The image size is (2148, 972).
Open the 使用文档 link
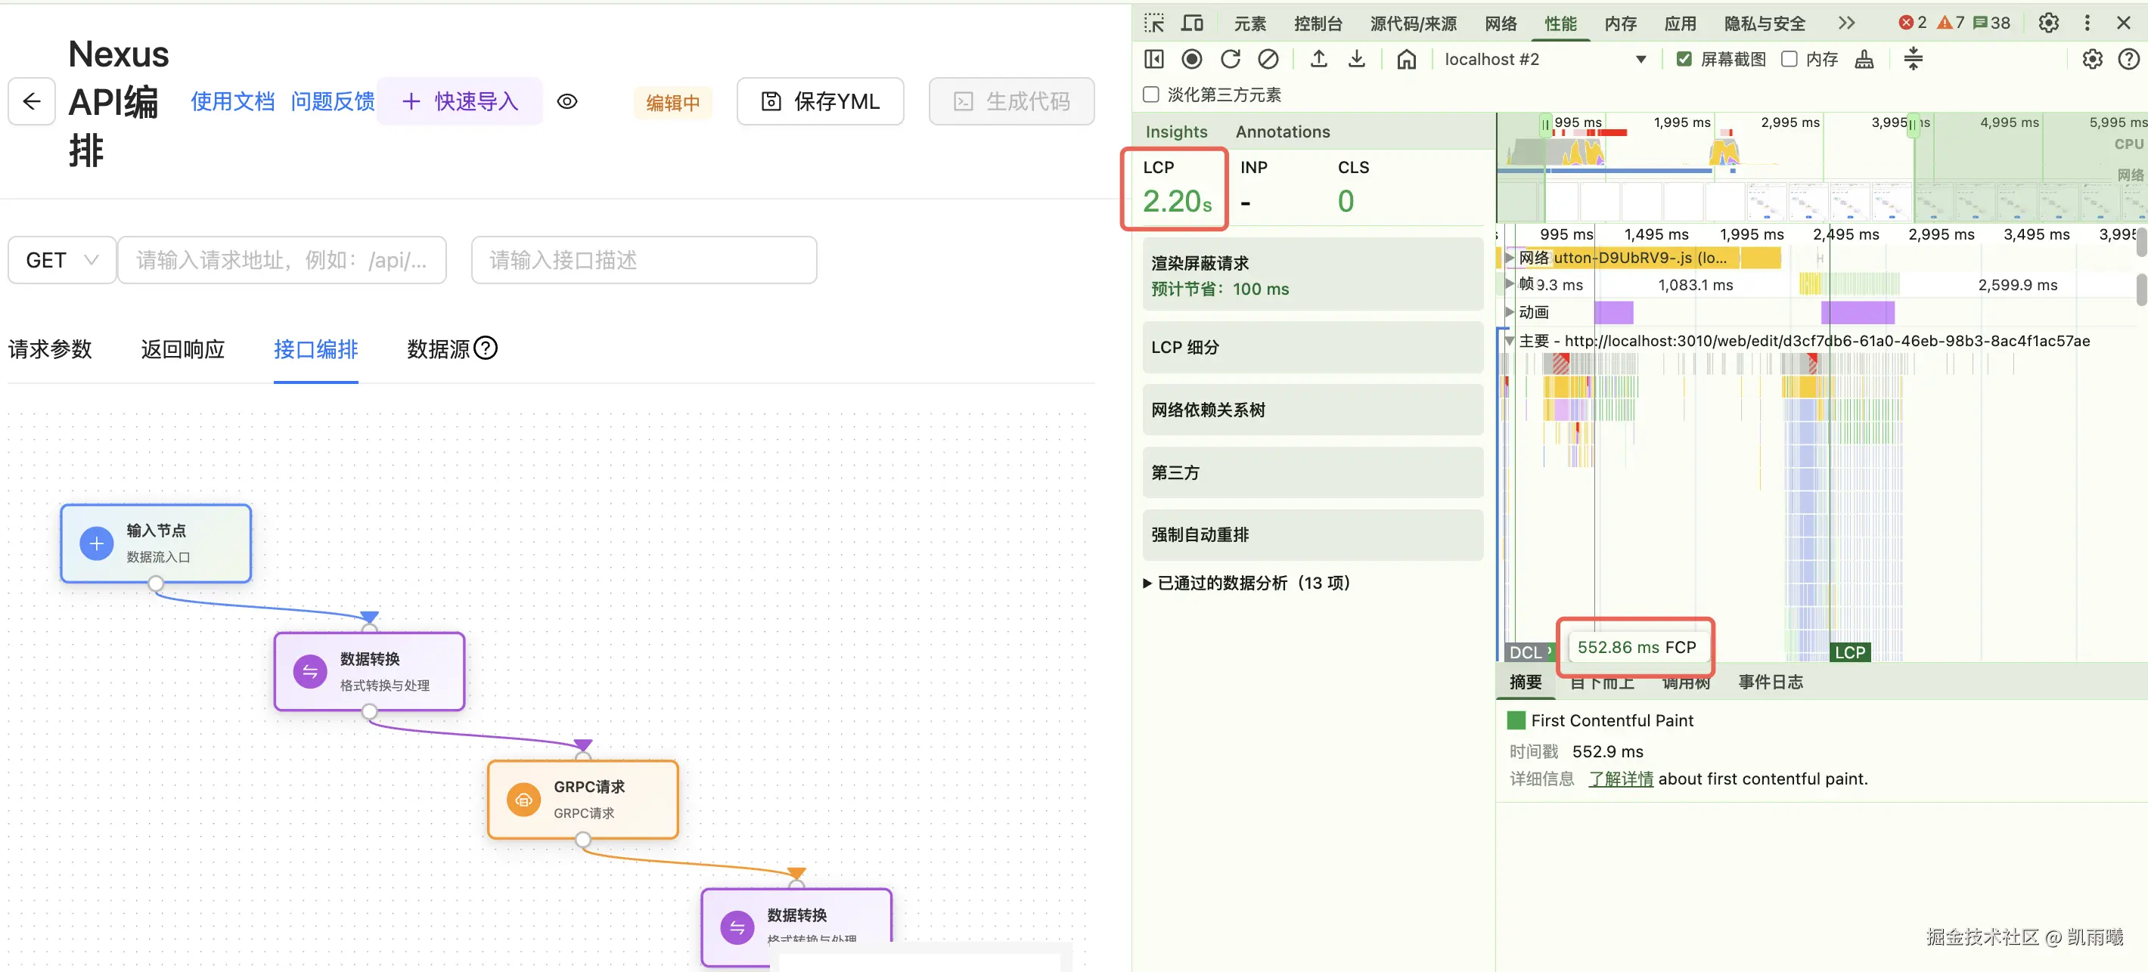tap(233, 102)
